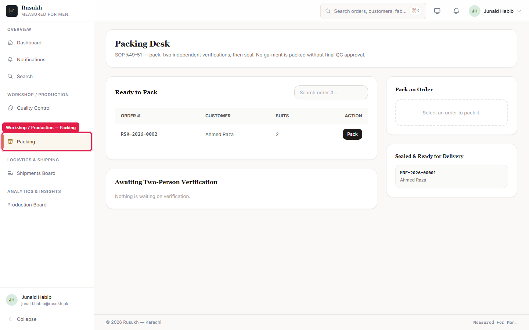This screenshot has width=529, height=330.
Task: Click the Quality Control clipboard icon
Action: pos(10,108)
